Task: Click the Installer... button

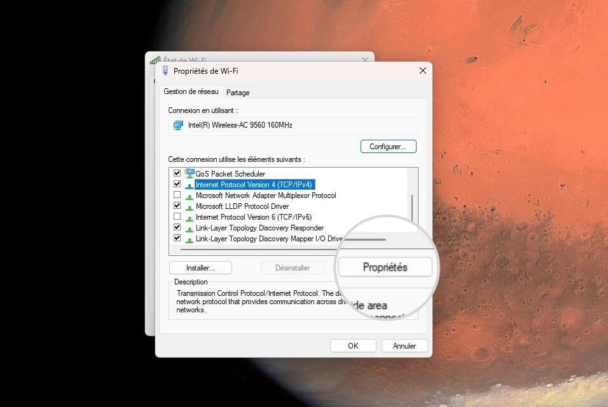Action: tap(200, 268)
